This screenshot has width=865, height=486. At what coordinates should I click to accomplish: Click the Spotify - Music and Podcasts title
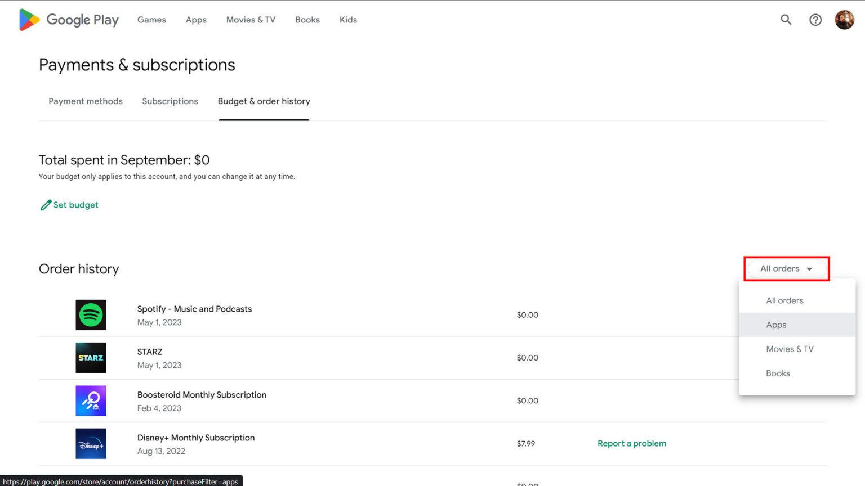pyautogui.click(x=194, y=309)
